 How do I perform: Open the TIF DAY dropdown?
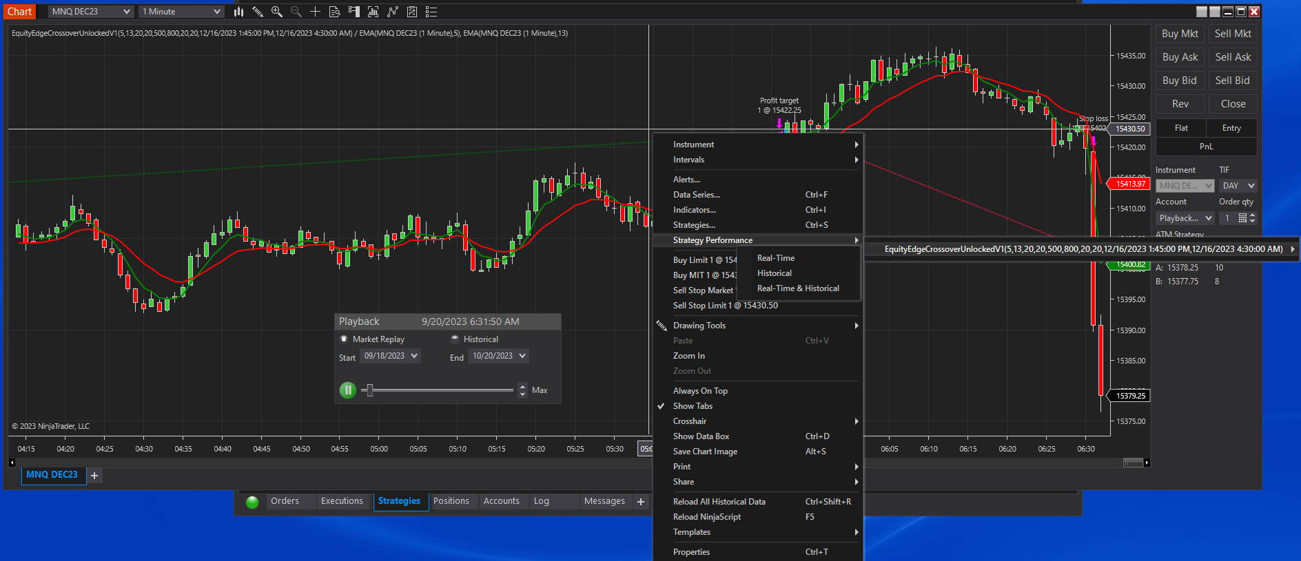(1238, 186)
